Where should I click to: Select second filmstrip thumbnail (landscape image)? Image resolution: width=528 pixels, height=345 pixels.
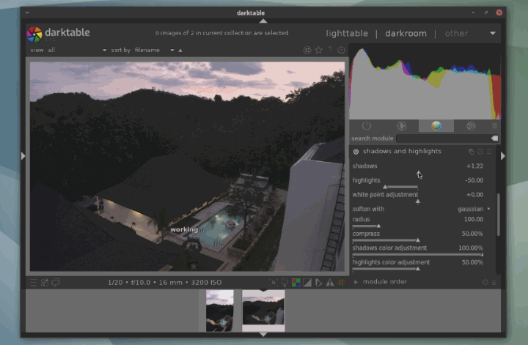(263, 311)
